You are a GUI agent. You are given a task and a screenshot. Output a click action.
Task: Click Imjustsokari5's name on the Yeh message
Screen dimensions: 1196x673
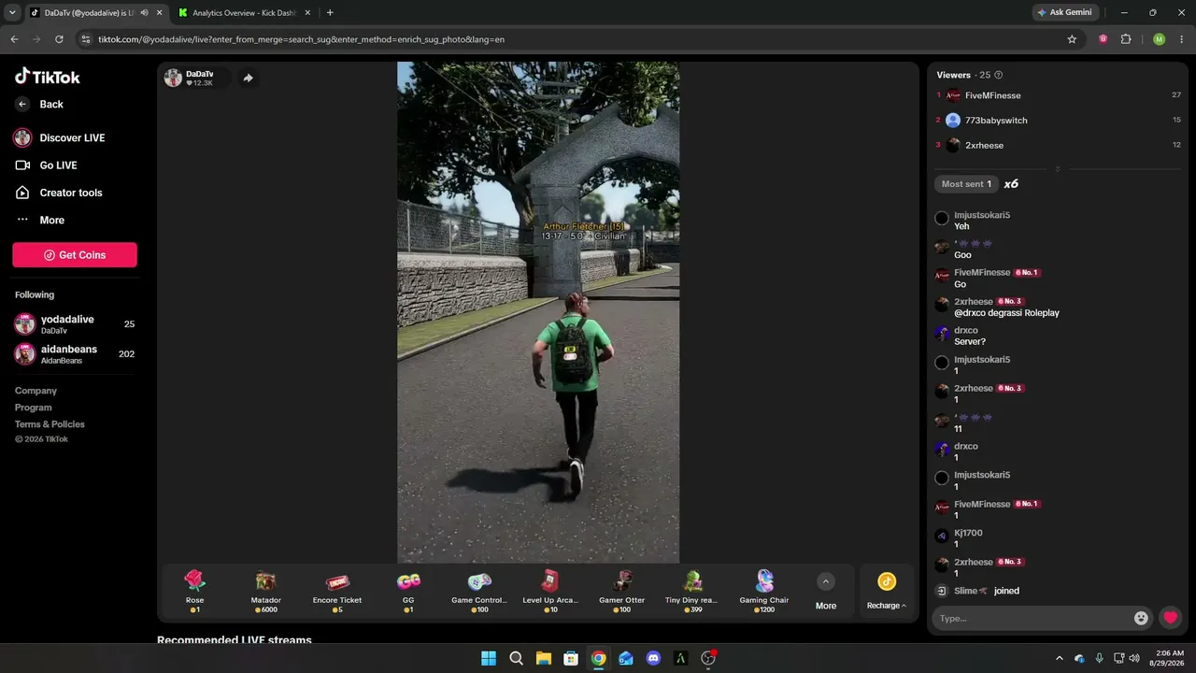[x=982, y=215]
